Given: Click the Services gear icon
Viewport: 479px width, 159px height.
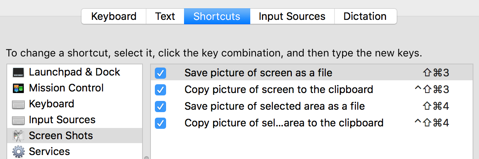Looking at the screenshot, I should 18,152.
